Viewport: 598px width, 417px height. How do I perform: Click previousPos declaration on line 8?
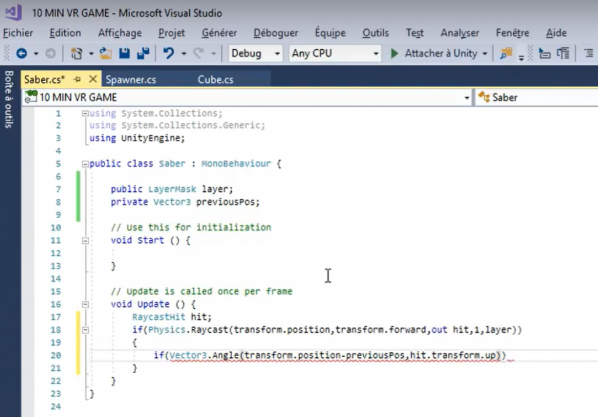[225, 202]
